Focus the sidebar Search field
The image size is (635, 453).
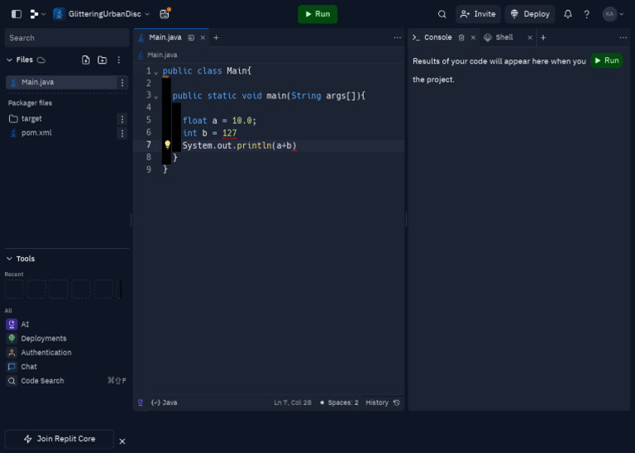(67, 38)
